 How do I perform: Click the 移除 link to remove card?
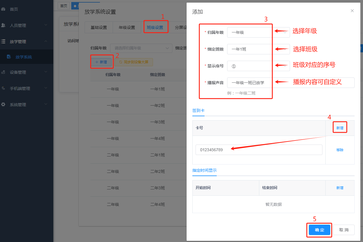[x=340, y=150]
